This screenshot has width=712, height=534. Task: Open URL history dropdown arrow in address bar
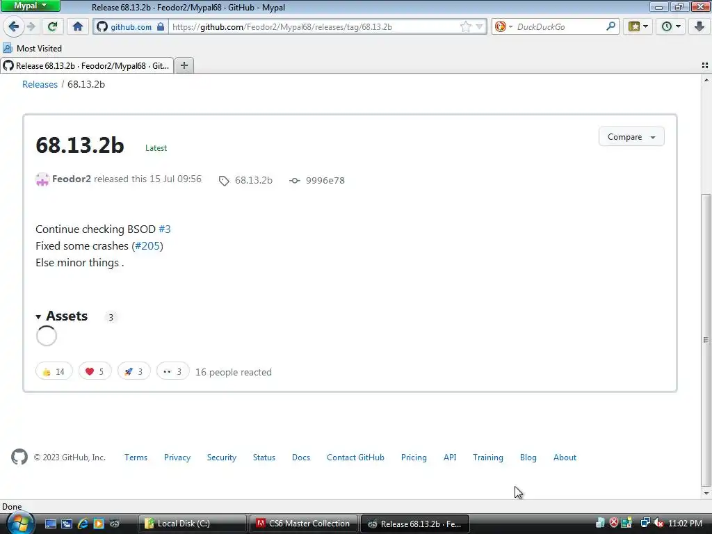click(479, 27)
